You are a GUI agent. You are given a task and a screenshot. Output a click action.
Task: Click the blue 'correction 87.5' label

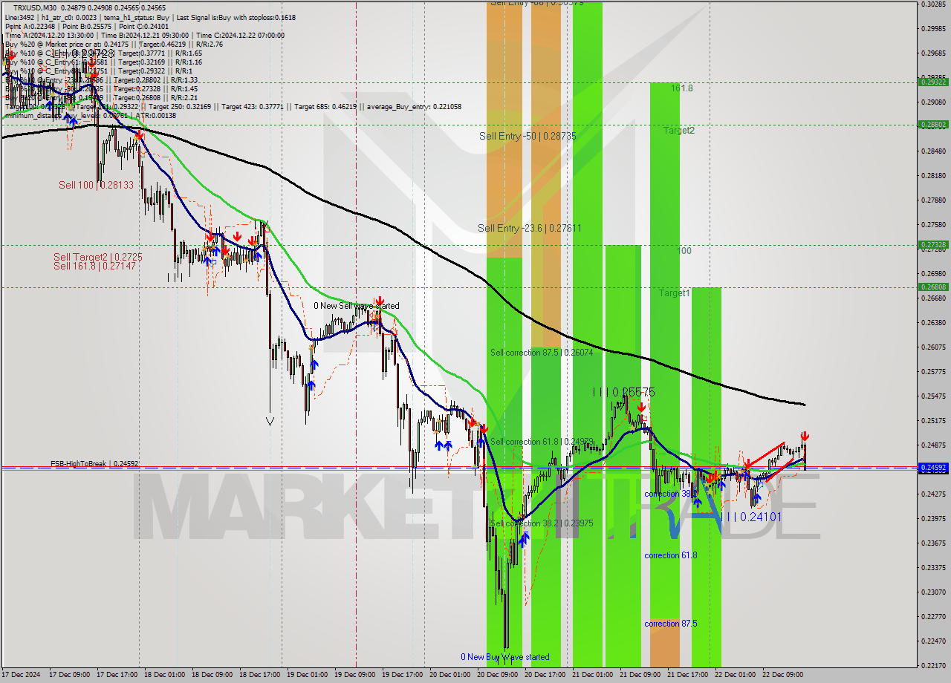pyautogui.click(x=671, y=624)
